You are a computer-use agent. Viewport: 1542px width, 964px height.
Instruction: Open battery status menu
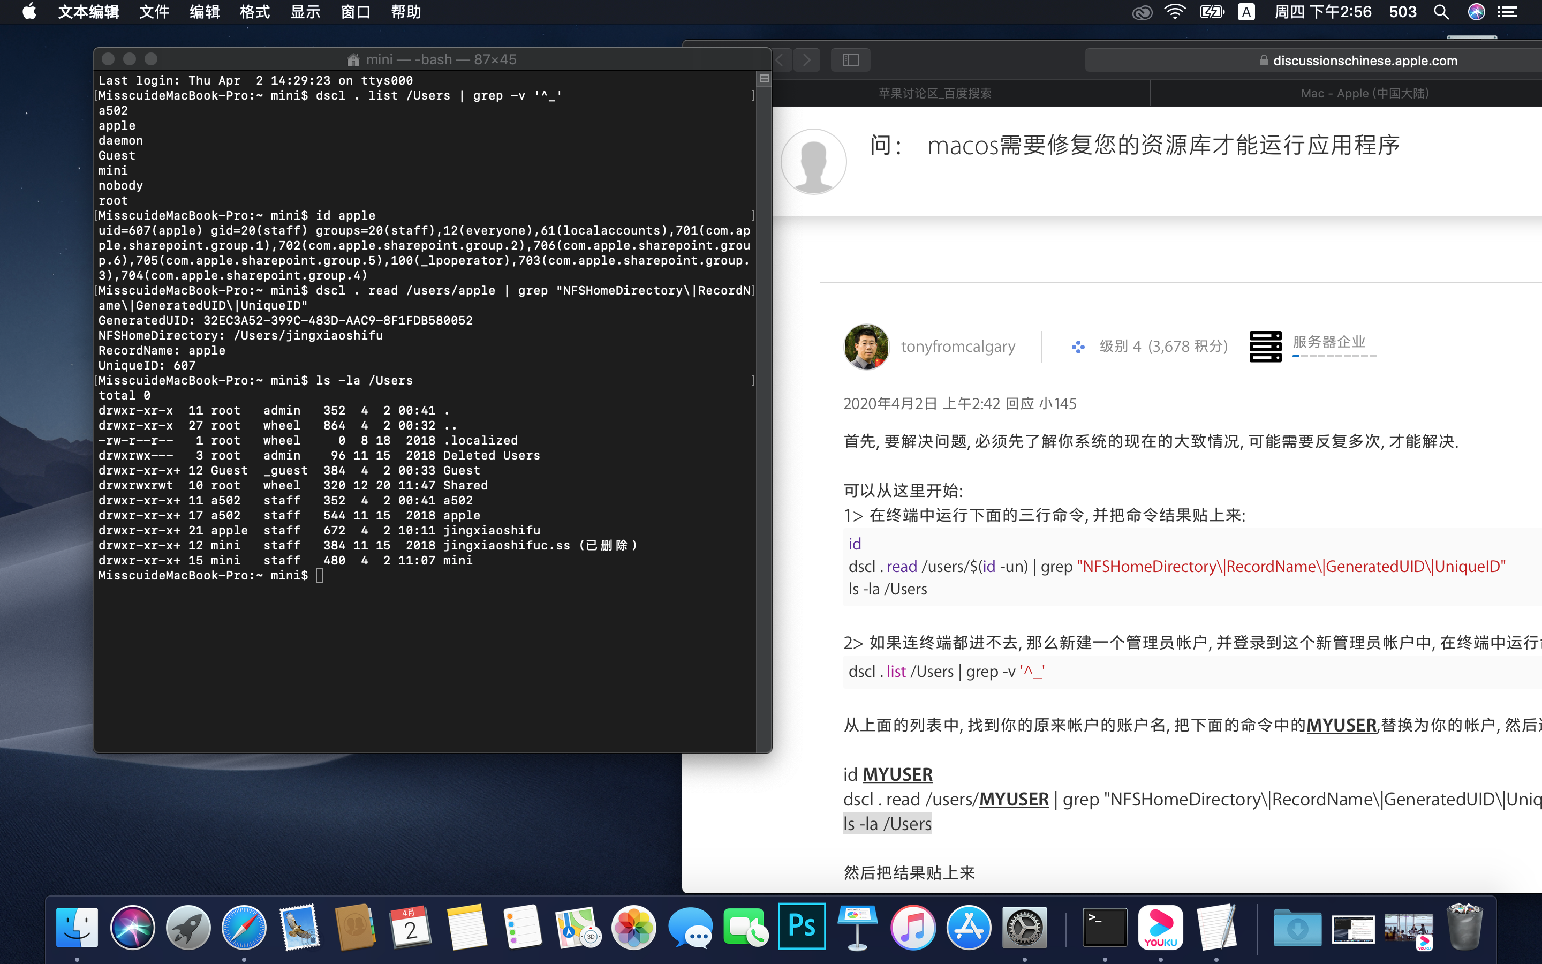coord(1211,12)
